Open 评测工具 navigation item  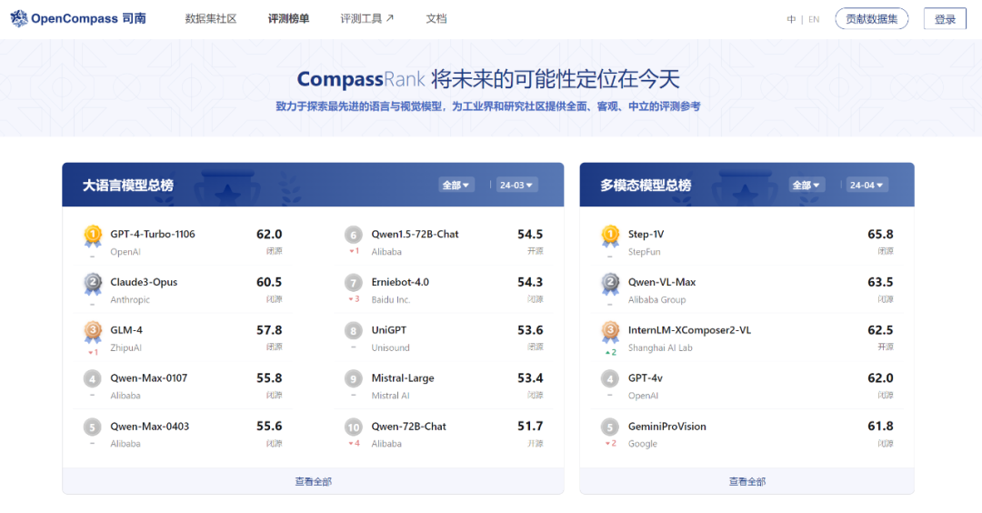point(367,19)
